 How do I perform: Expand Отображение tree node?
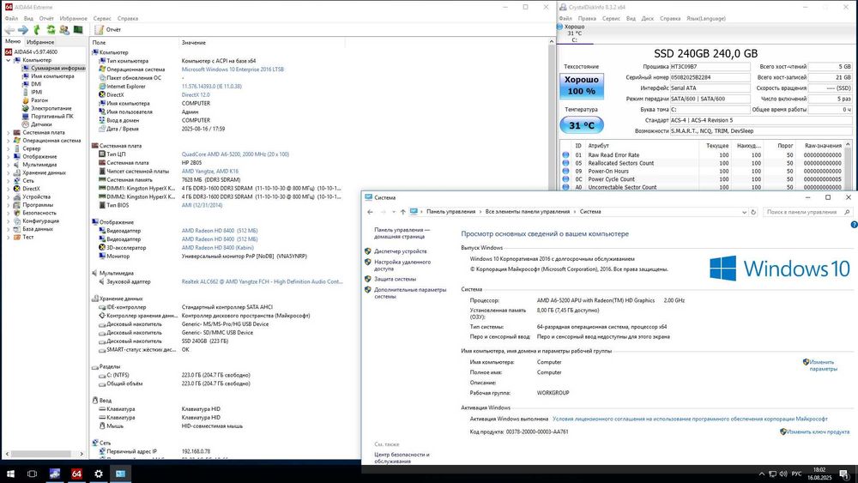point(9,156)
